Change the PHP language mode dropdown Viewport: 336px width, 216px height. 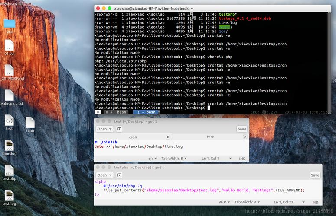224,202
